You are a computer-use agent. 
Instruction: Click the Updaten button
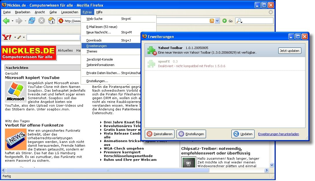click(243, 134)
